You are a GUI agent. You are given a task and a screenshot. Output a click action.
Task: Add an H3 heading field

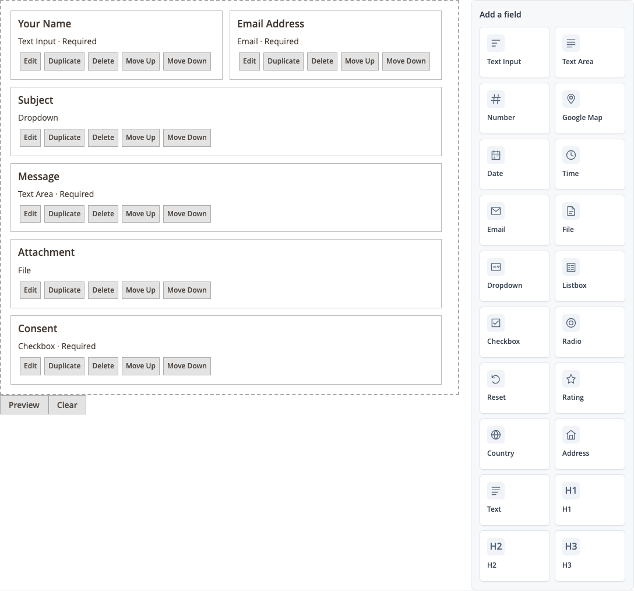tap(590, 556)
